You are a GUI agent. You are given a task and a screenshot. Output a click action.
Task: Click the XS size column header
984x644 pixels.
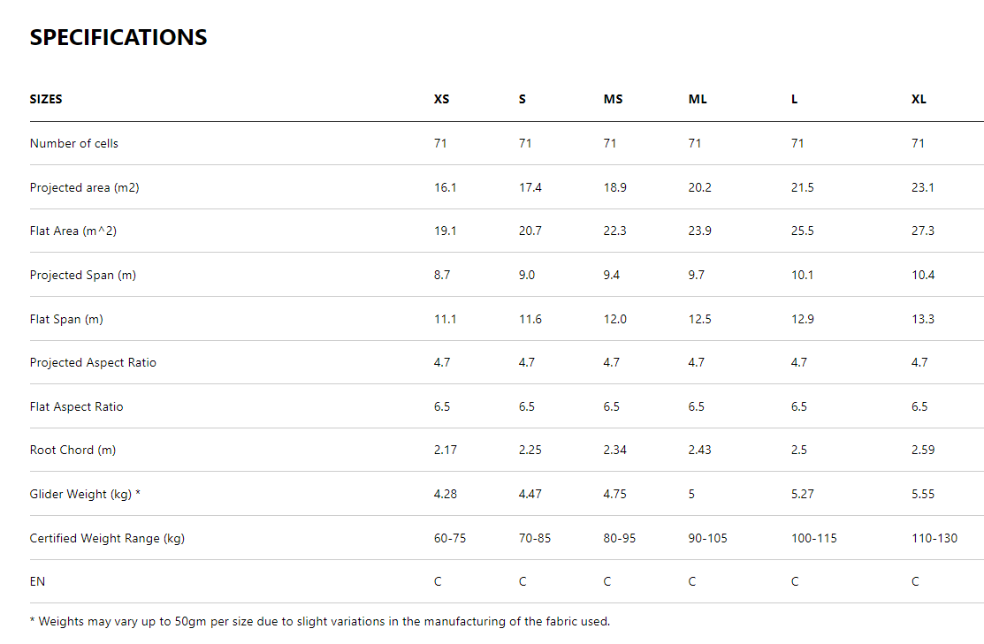tap(441, 99)
